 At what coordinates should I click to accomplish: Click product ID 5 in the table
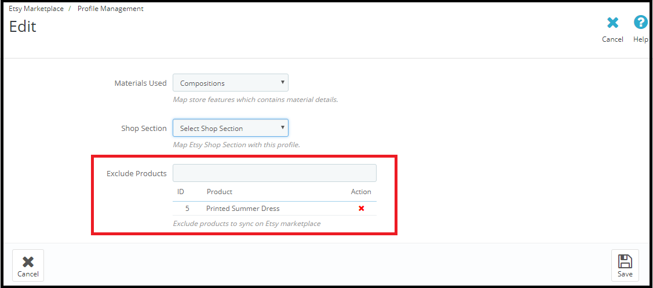click(187, 209)
